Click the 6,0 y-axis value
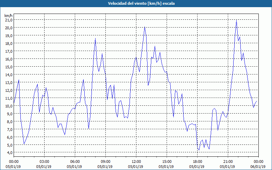 tap(10, 137)
